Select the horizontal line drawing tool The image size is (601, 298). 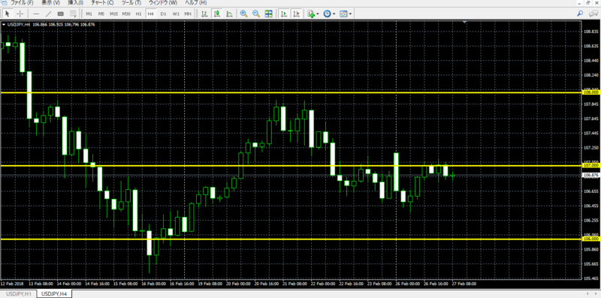pyautogui.click(x=36, y=14)
